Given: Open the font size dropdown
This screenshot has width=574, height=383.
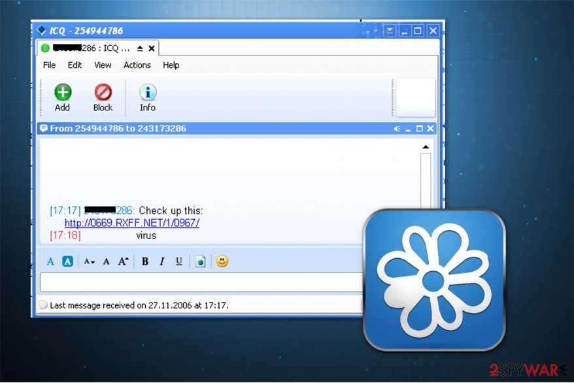Looking at the screenshot, I should pyautogui.click(x=89, y=261).
